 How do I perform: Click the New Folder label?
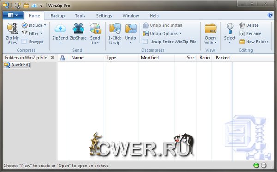tap(257, 42)
